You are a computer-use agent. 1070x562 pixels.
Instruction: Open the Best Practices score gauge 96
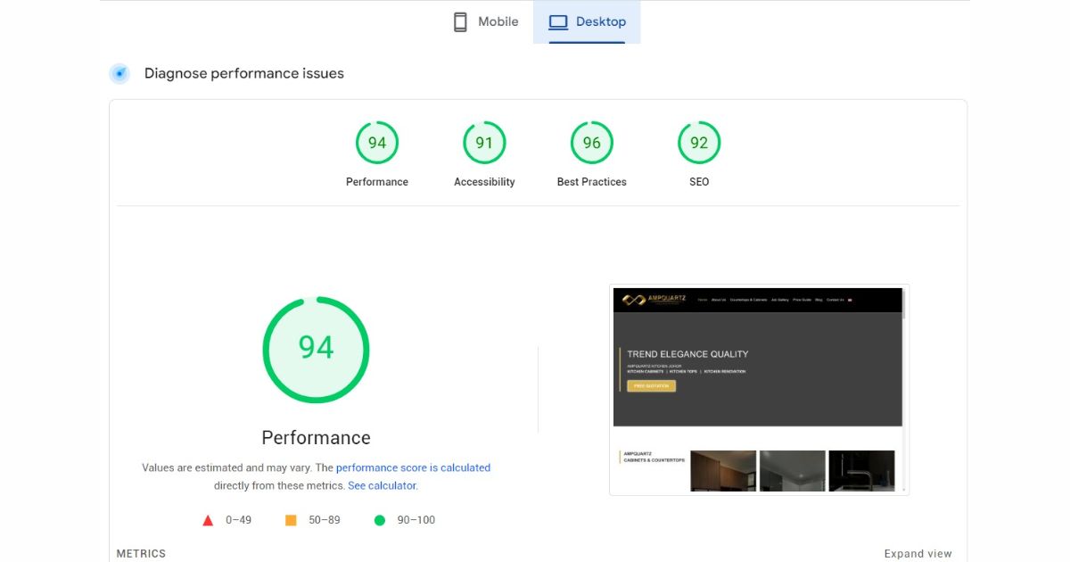click(592, 143)
